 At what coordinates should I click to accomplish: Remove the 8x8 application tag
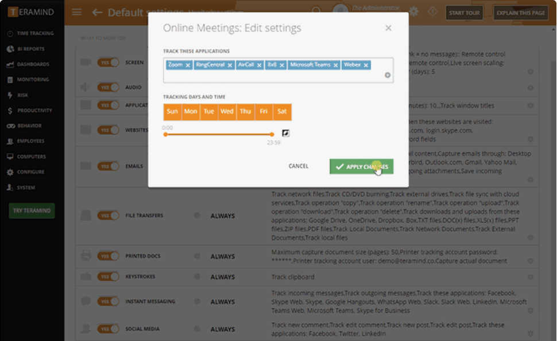(282, 65)
